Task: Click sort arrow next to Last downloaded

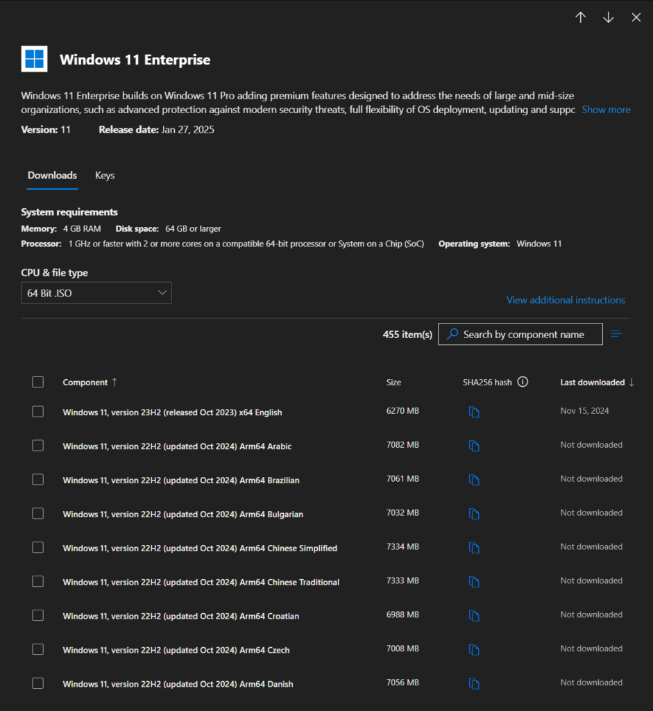Action: 631,383
